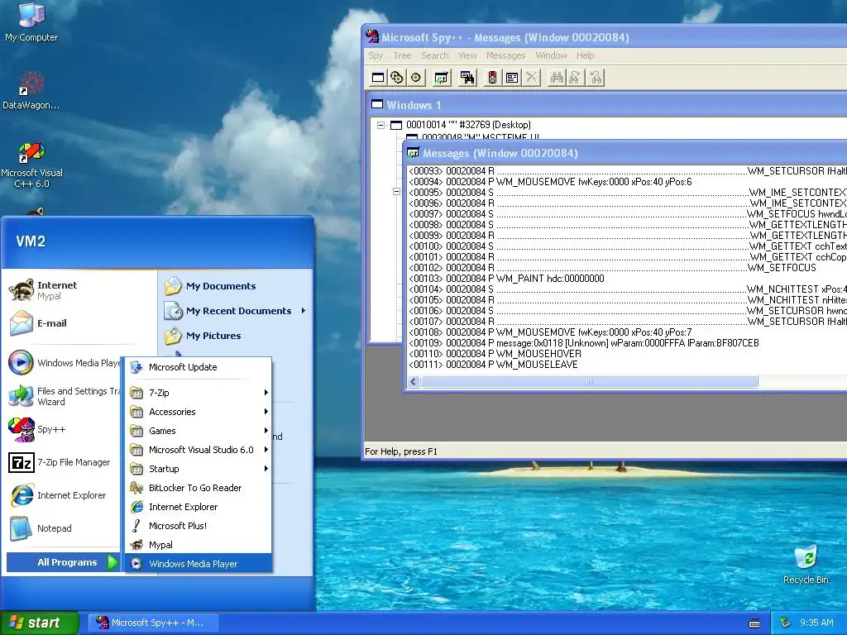The image size is (847, 635).
Task: Select the Microsoft Visual C++ 6.0 desktop icon
Action: [x=31, y=165]
